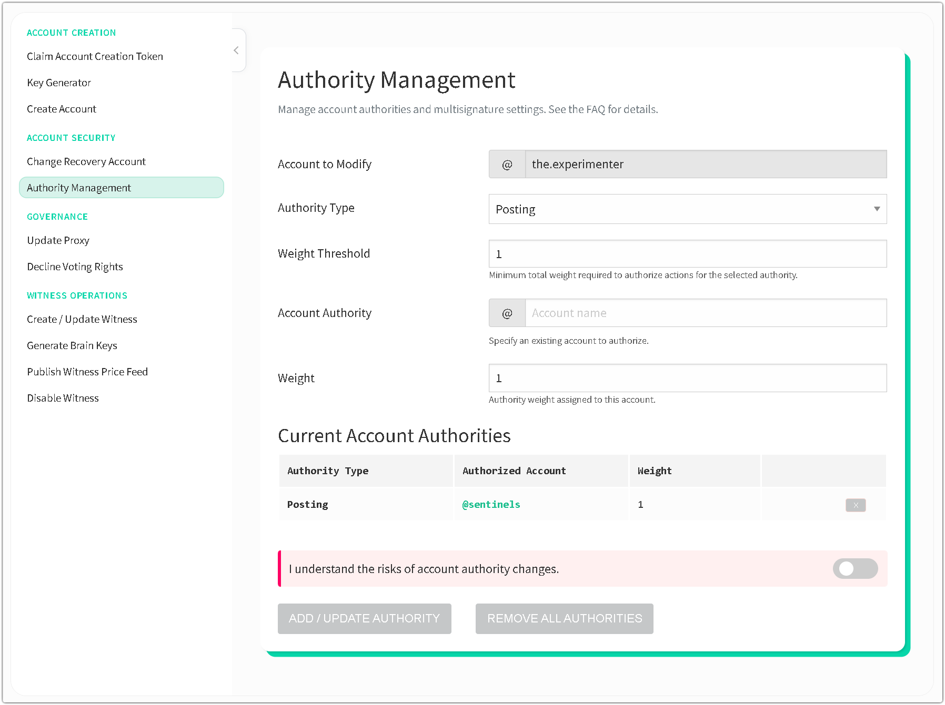The height and width of the screenshot is (705, 945).
Task: Click the 'Authority weight assigned to this account.' hint
Action: tap(572, 400)
